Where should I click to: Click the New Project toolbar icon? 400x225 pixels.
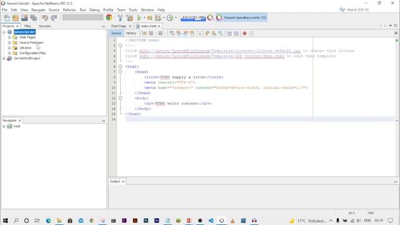point(16,17)
